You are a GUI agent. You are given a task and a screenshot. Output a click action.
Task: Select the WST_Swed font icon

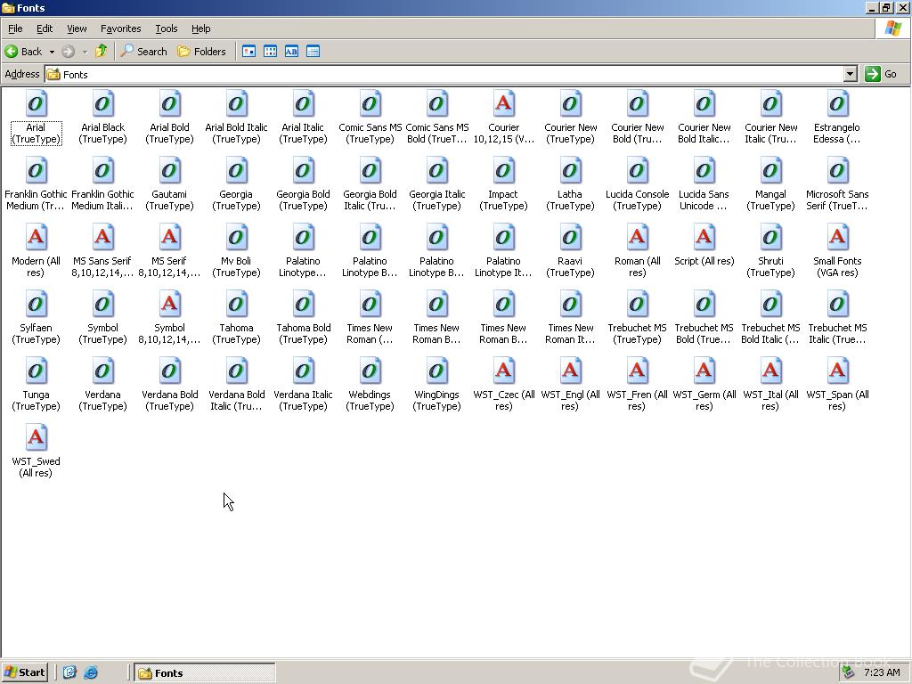36,438
